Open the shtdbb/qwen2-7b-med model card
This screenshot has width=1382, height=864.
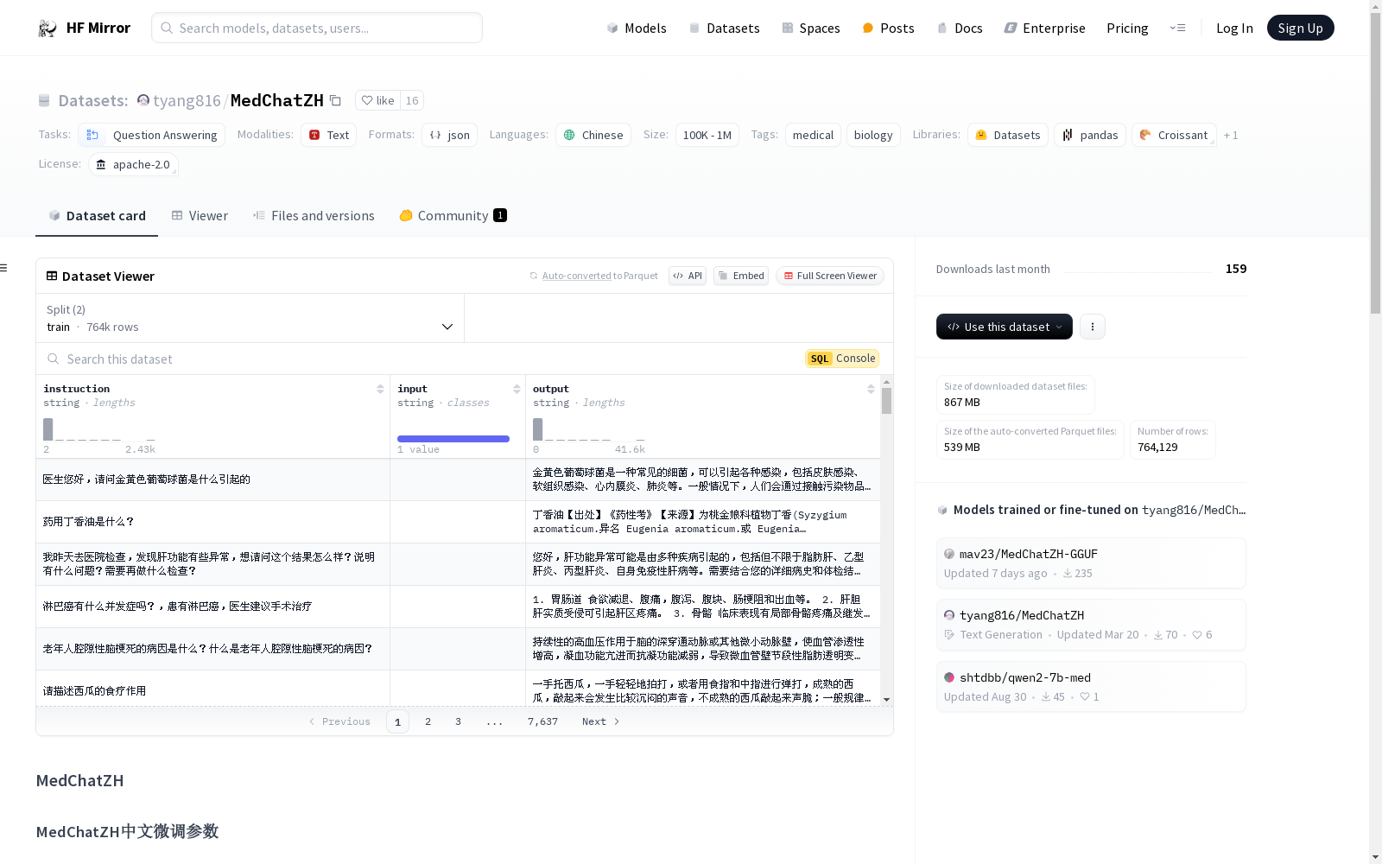(x=1091, y=687)
